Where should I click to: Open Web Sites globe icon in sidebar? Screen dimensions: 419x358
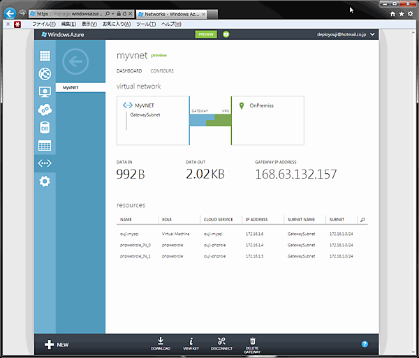45,74
